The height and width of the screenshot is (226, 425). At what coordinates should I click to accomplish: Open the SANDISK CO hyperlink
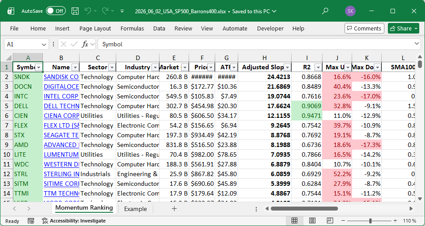point(61,77)
